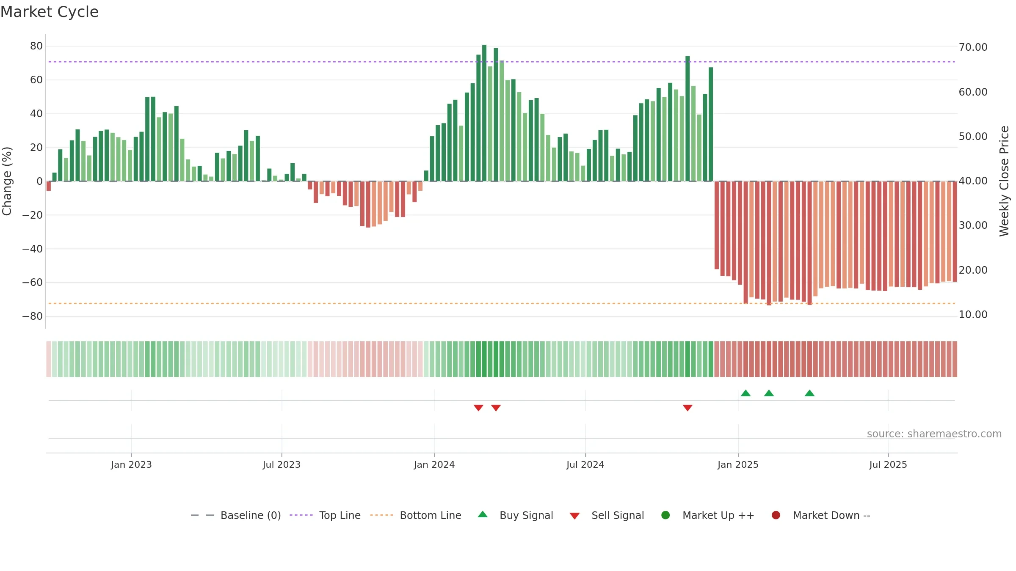The width and height of the screenshot is (1016, 571).
Task: Click the Bottom Line orange dotted marker
Action: (381, 515)
